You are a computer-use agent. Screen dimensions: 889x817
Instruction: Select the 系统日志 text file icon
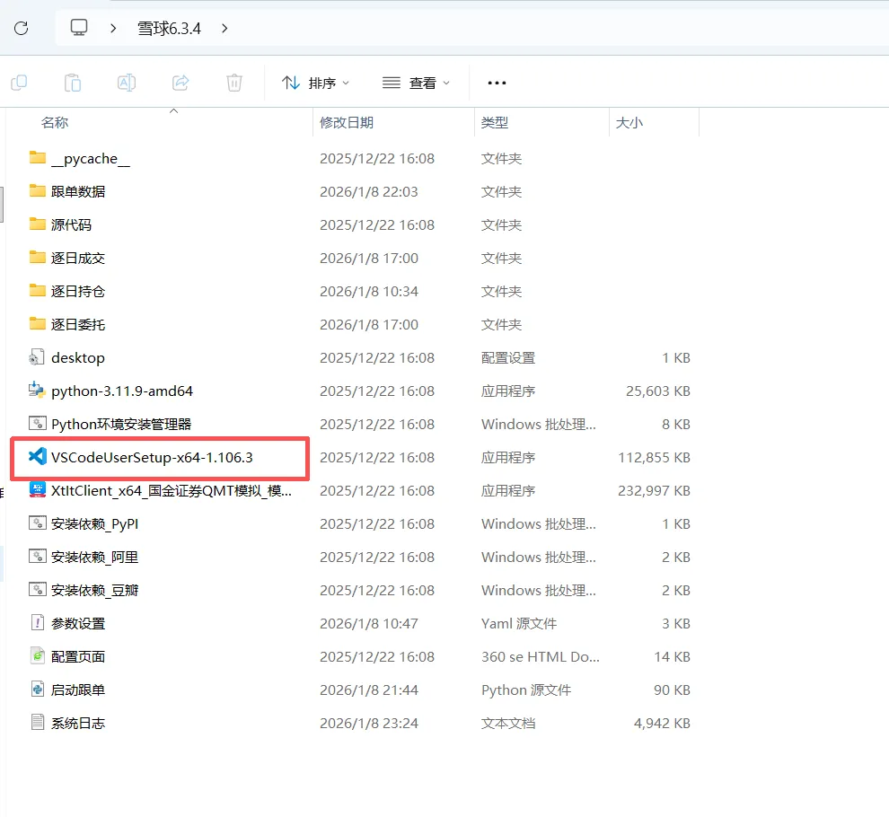point(38,723)
